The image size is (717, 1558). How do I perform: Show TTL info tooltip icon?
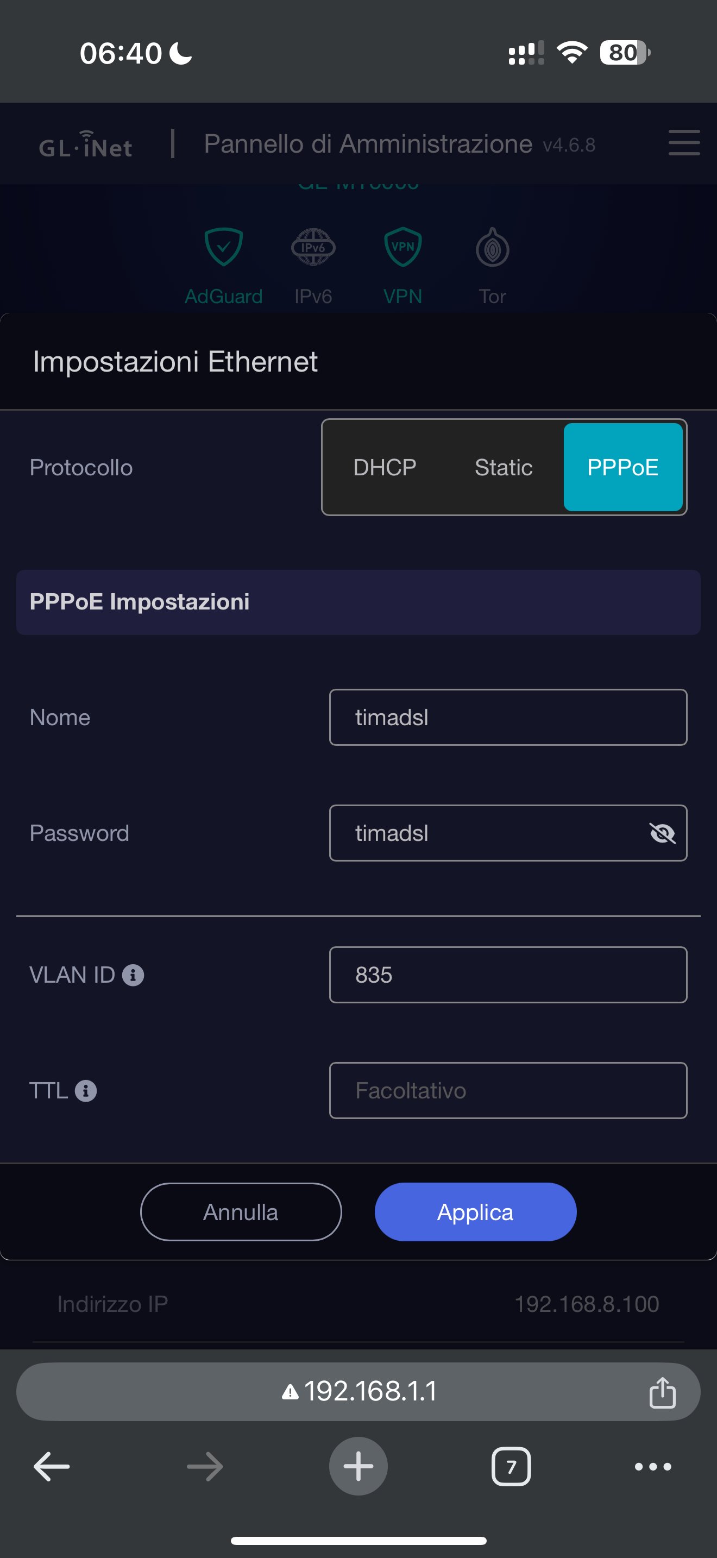pos(86,1090)
